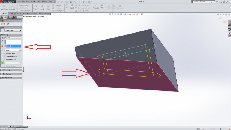
Task: Click the Split tool
Action: click(115, 7)
